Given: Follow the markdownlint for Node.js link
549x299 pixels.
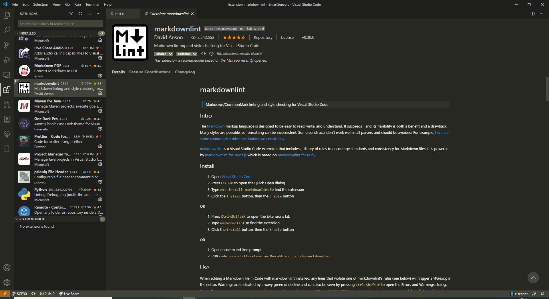Looking at the screenshot, I should 226,155.
